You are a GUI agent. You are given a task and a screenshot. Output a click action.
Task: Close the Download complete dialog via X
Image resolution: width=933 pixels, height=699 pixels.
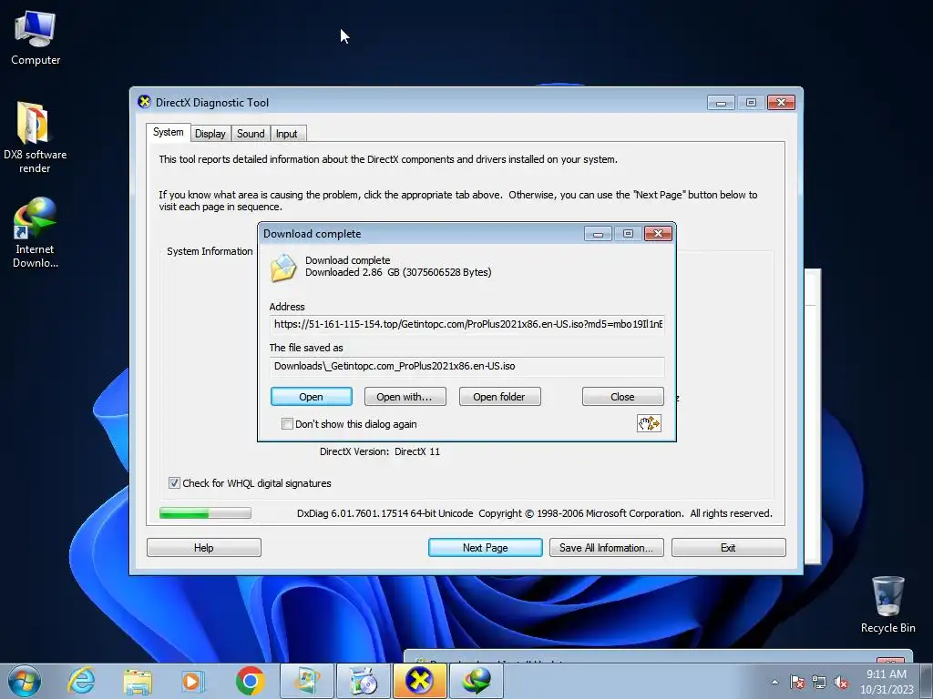click(658, 234)
